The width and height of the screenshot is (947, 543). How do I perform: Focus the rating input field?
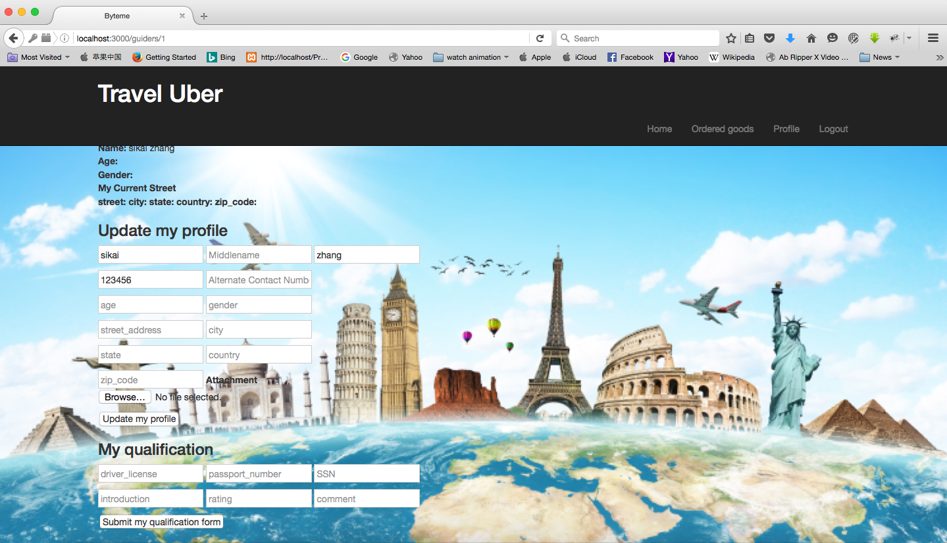(259, 498)
